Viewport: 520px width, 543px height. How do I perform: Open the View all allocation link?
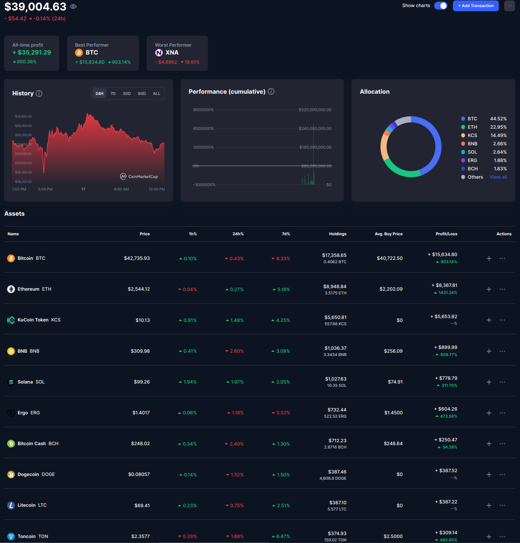coord(498,177)
